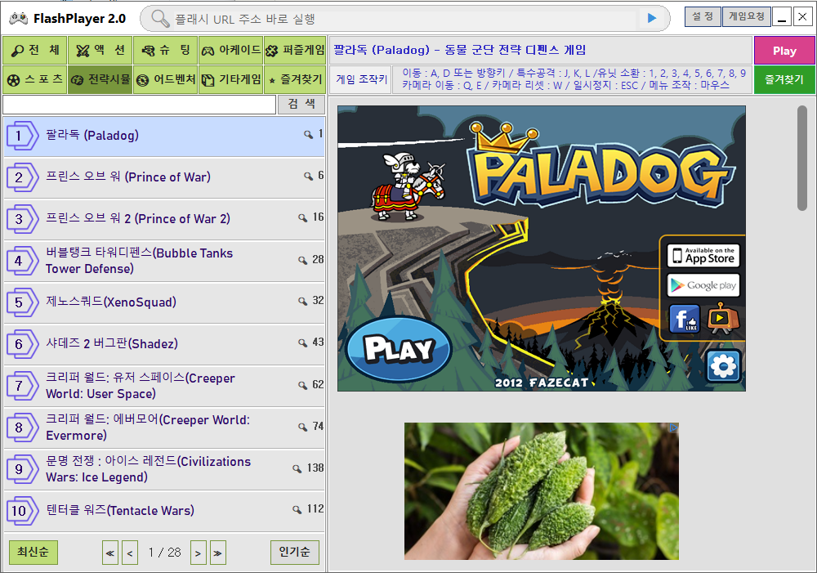Viewport: 817px width, 573px height.
Task: Select 프린스 오브 워 2 (Prince of War 2)
Action: pyautogui.click(x=164, y=219)
